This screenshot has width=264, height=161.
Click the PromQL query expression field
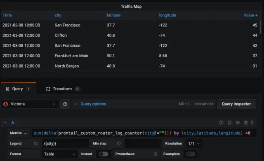(x=144, y=133)
